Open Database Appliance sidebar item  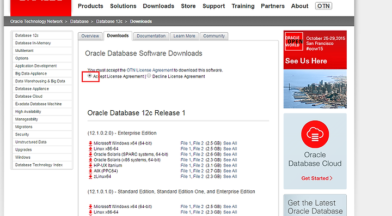coord(42,89)
